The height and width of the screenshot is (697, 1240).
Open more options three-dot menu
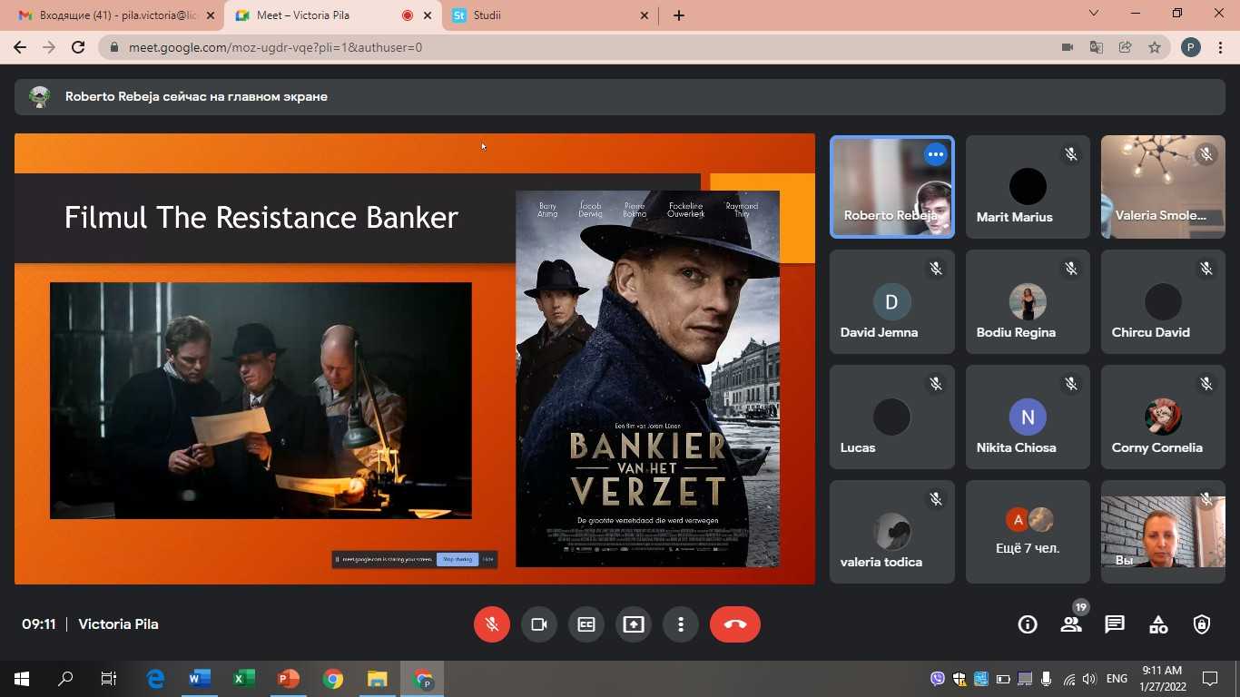tap(681, 624)
